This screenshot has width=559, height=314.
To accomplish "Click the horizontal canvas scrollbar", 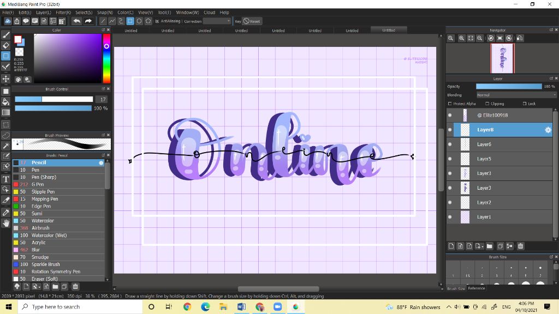I will pyautogui.click(x=278, y=289).
